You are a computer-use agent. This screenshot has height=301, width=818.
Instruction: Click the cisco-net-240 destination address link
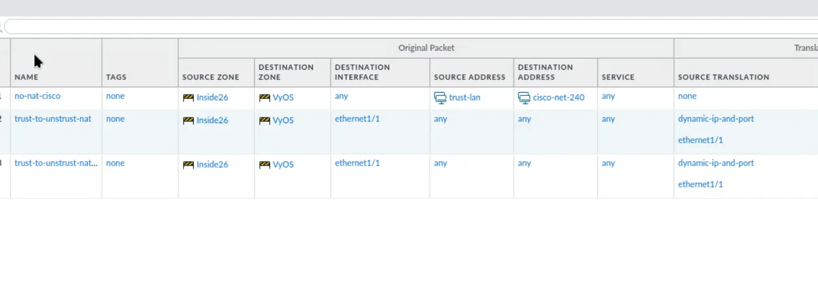pos(559,98)
